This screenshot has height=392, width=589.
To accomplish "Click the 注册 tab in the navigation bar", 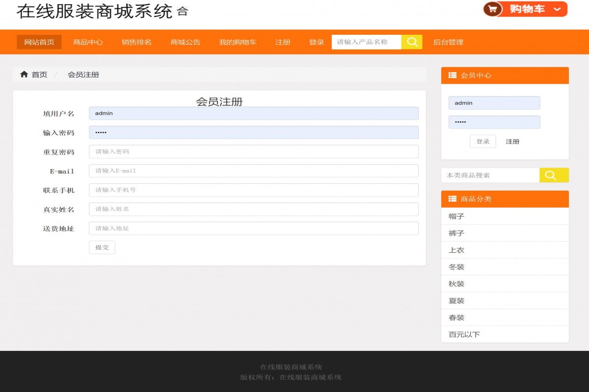I will (282, 42).
